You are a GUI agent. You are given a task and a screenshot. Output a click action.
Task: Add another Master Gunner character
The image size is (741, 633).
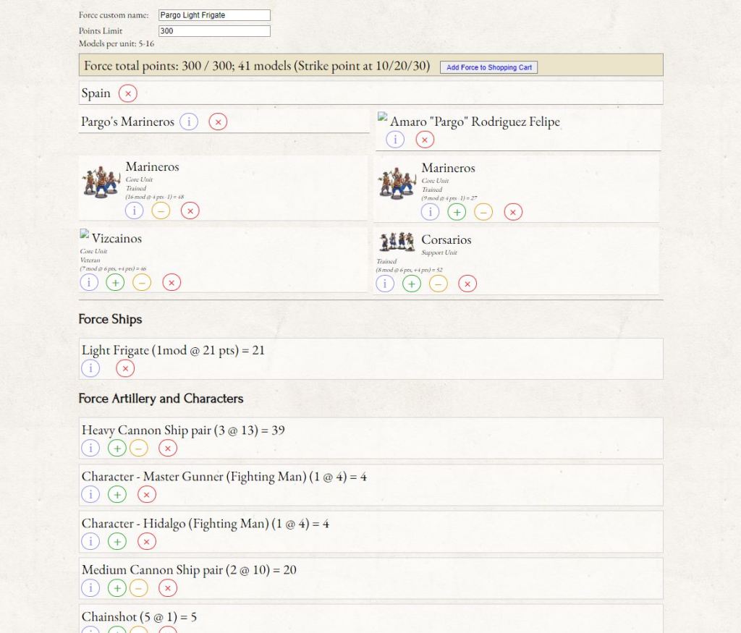point(117,494)
